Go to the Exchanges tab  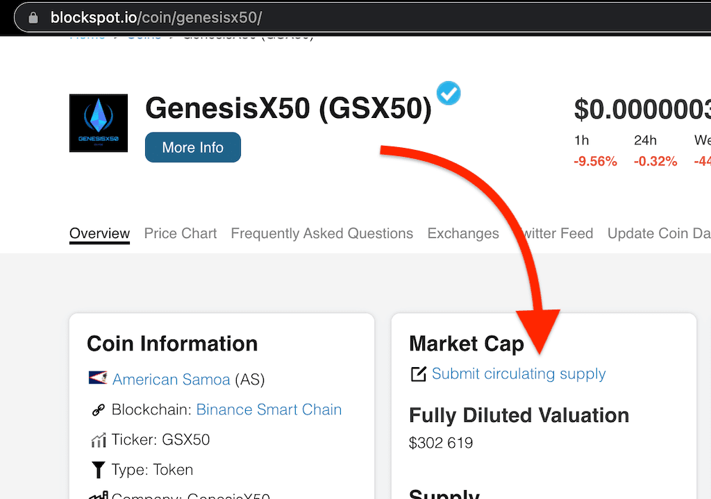point(463,233)
